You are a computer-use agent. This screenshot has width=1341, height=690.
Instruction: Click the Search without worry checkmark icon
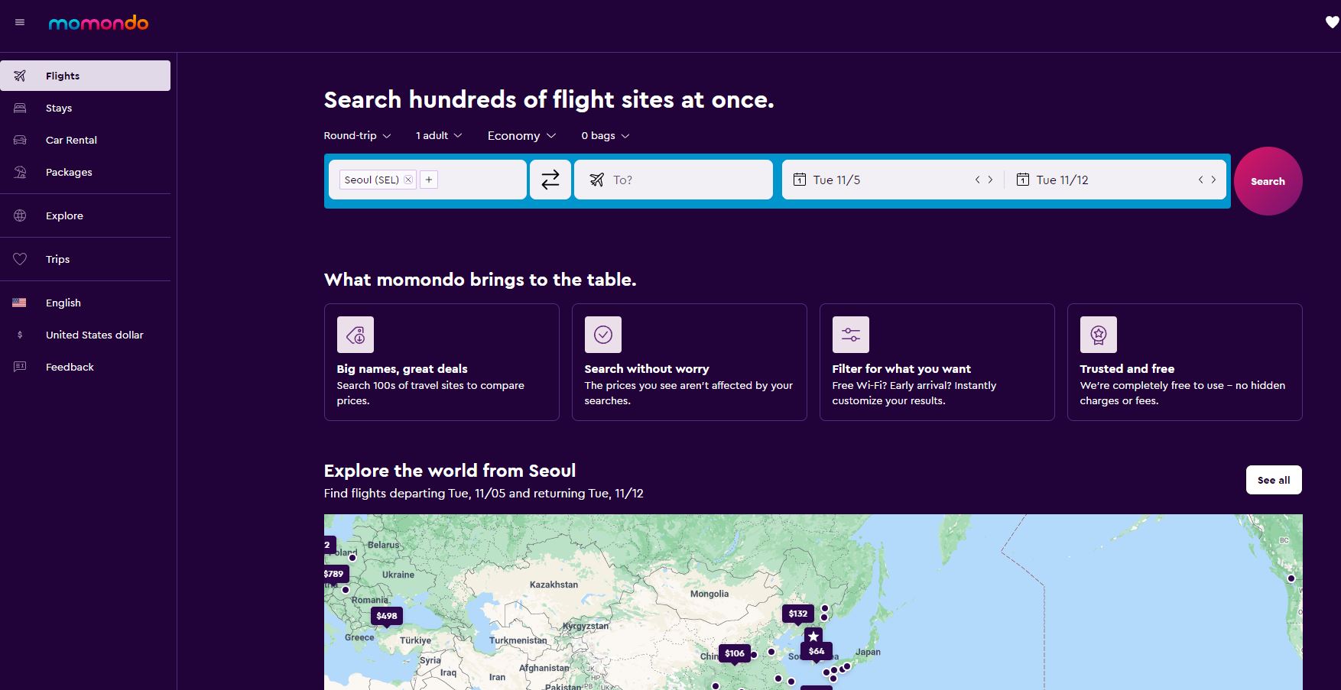[x=603, y=335]
